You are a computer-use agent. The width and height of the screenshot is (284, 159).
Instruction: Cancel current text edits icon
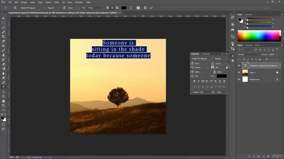[x=145, y=8]
